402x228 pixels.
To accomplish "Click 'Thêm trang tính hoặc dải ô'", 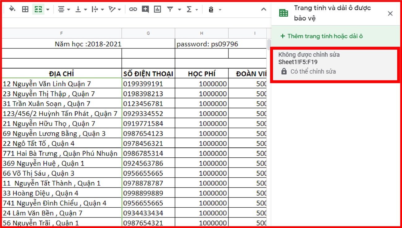I will coord(322,36).
